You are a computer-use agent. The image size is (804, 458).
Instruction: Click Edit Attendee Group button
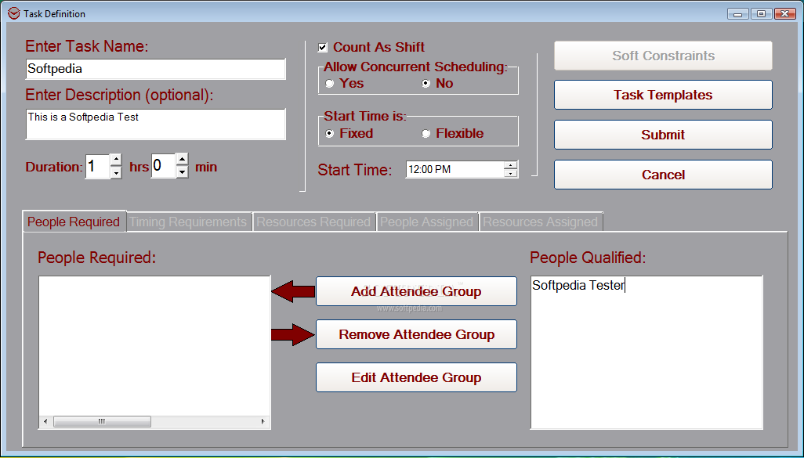(416, 377)
